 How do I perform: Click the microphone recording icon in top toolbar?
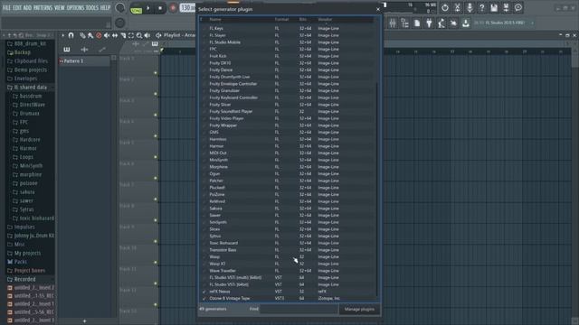click(x=470, y=8)
